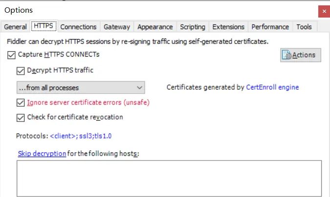This screenshot has height=197, width=330.
Task: Switch to the General tab
Action: point(15,27)
